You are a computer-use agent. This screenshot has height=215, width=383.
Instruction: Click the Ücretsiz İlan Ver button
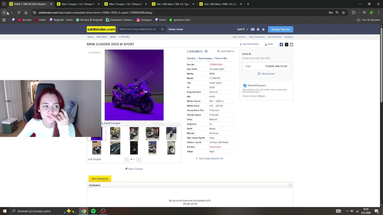280,29
